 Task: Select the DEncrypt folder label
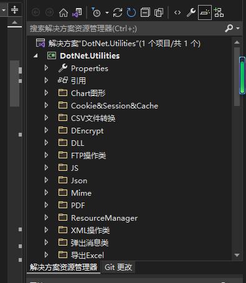click(87, 131)
